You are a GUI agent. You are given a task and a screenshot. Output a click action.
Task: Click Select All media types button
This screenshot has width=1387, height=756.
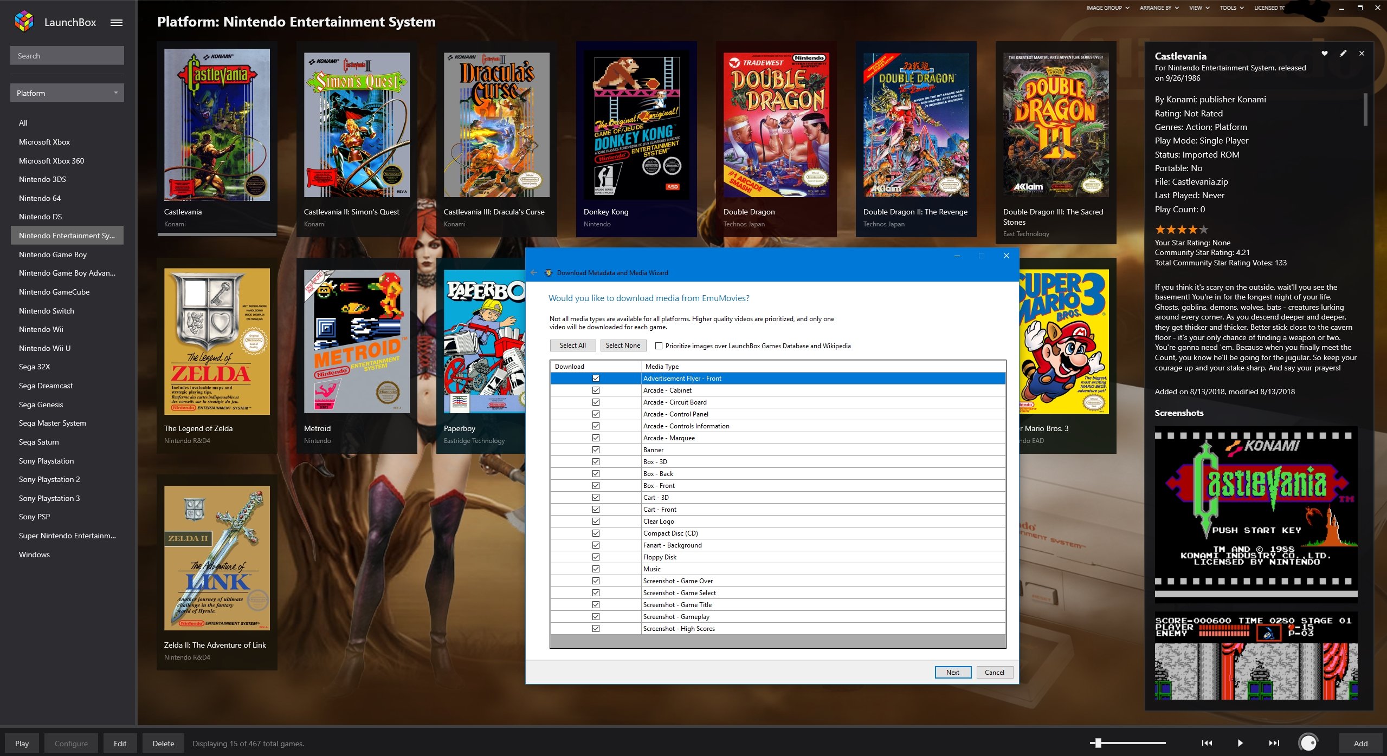click(572, 346)
